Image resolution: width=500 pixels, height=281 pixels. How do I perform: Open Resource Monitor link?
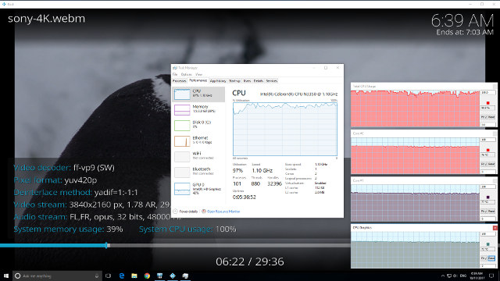coord(223,212)
